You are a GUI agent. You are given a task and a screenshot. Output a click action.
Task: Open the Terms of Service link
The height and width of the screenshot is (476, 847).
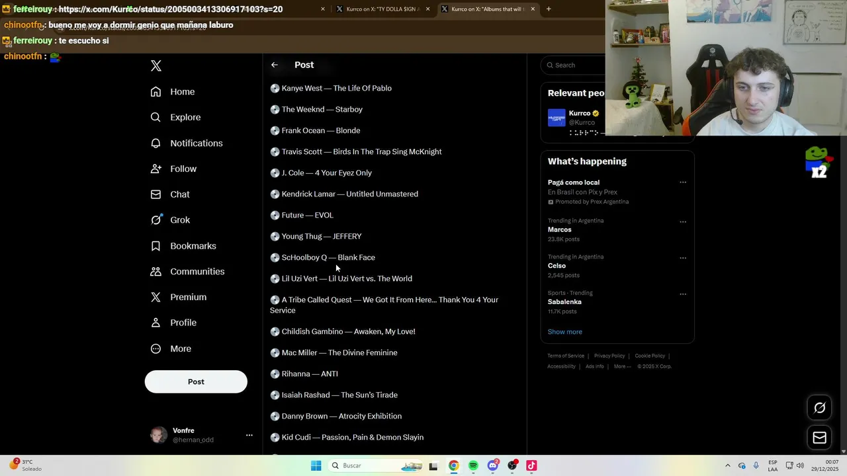(x=566, y=356)
